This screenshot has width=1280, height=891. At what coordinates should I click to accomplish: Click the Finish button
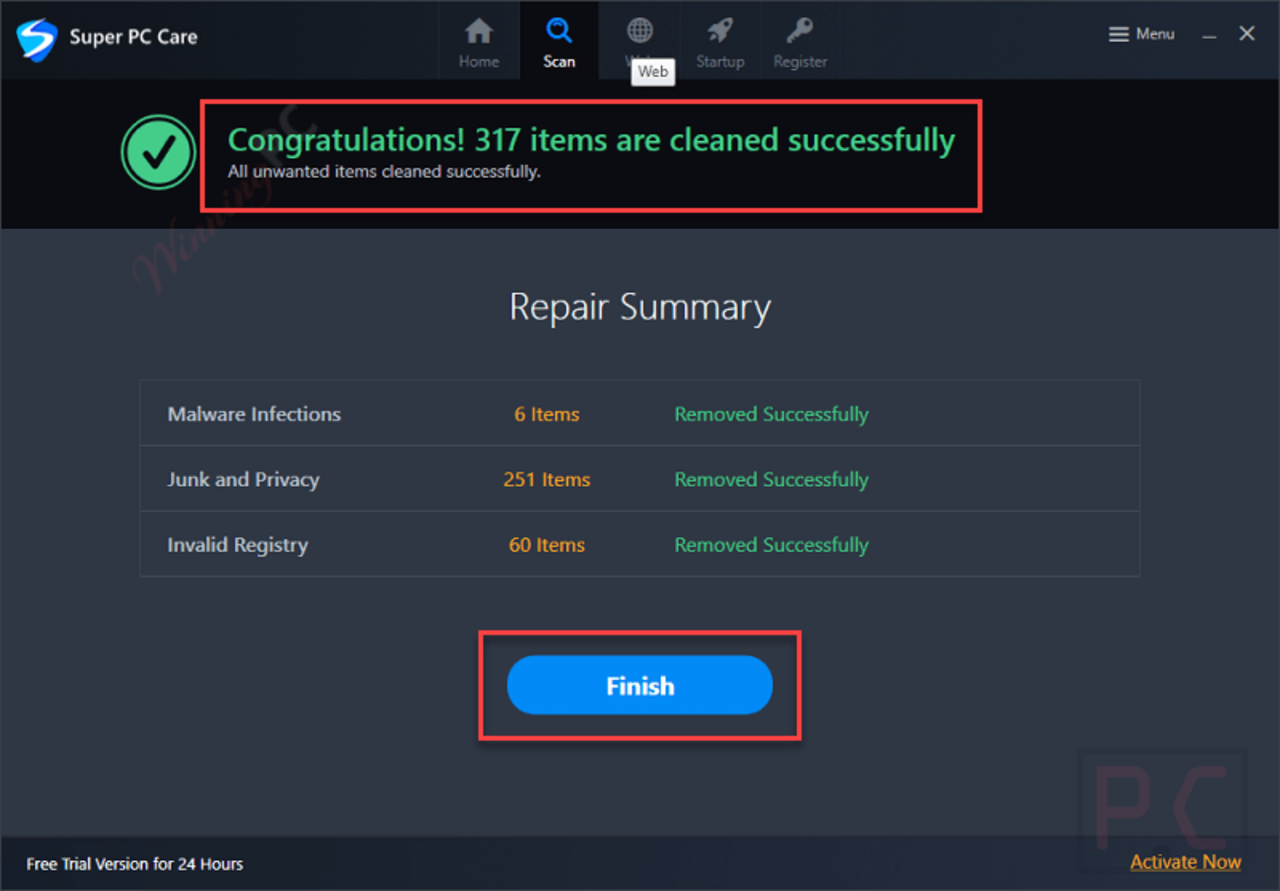(x=639, y=685)
